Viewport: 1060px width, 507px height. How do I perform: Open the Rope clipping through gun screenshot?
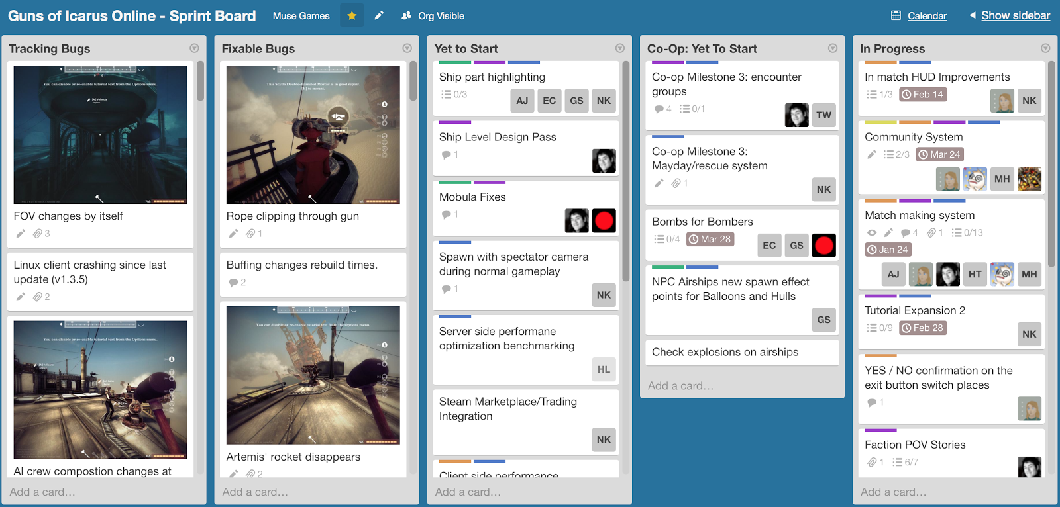(313, 134)
